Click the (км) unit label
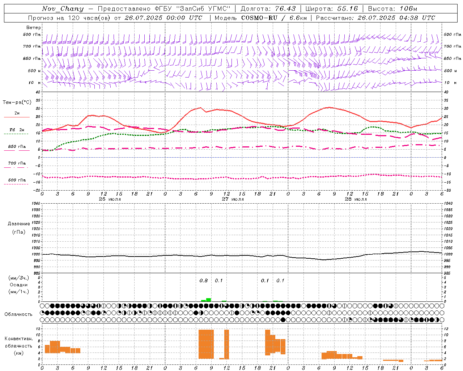Screen dimensions: 463x371 19,353
